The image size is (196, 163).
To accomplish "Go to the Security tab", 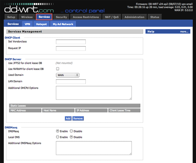I will tap(61, 17).
